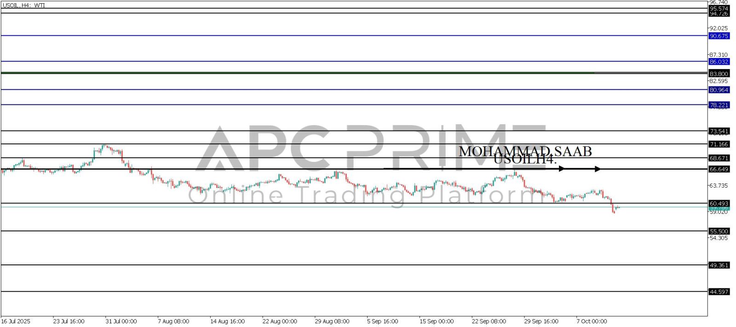Viewport: 736px width, 327px height.
Task: Click the 90.675 blue price label
Action: click(719, 36)
